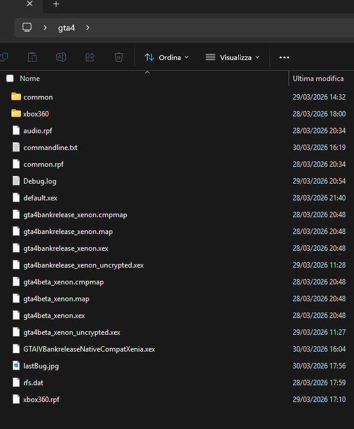Select the audio.rpf file icon
354x429 pixels.
pos(16,131)
